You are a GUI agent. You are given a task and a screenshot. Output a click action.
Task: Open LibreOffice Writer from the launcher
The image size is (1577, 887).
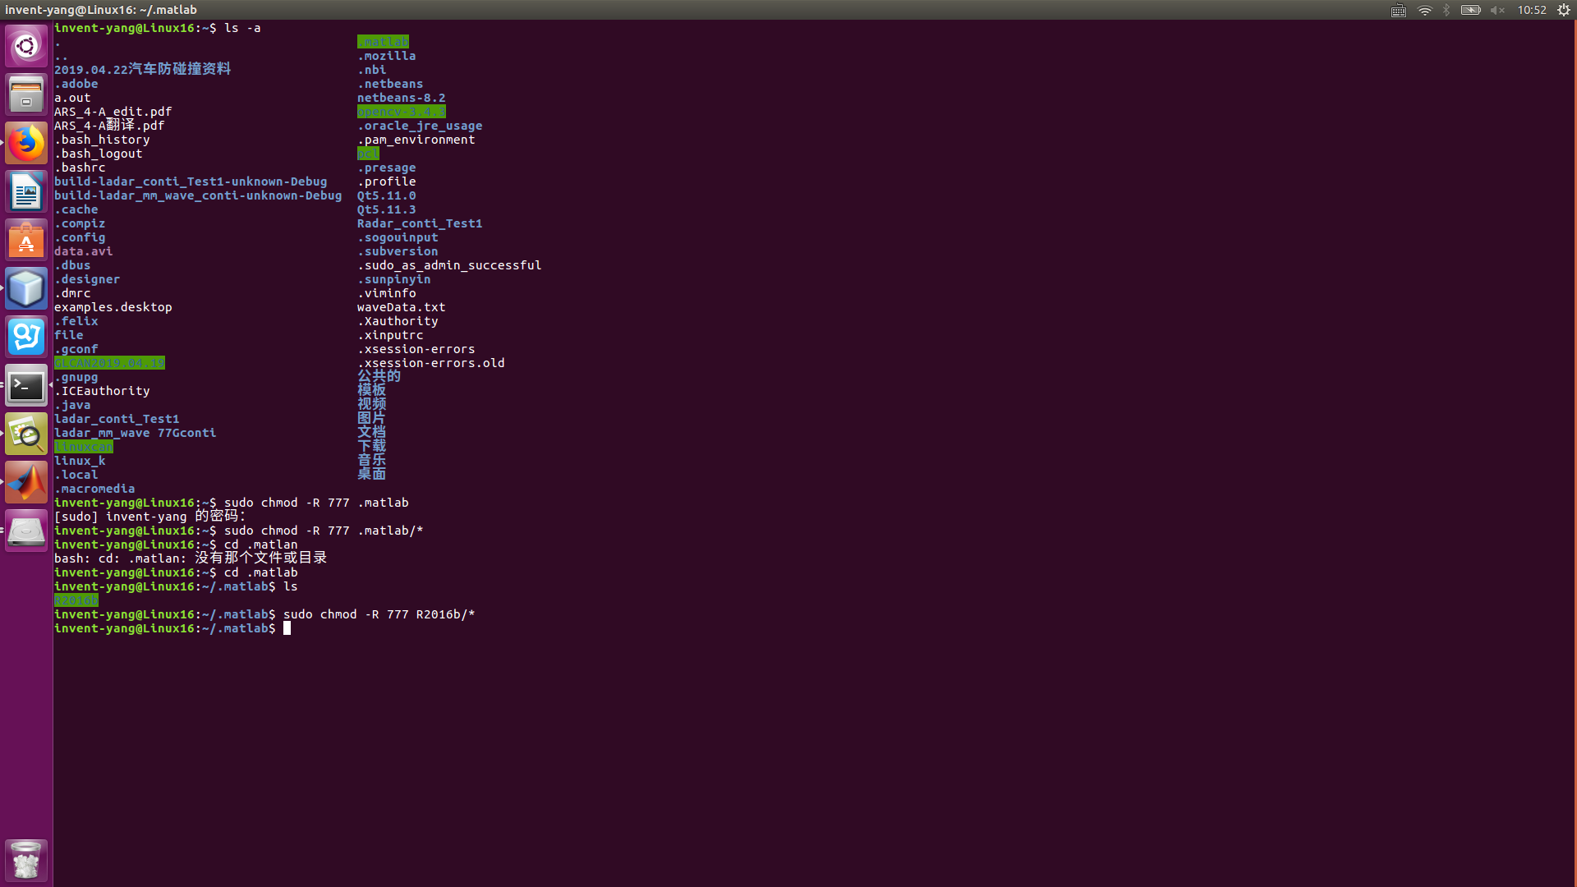[x=26, y=191]
